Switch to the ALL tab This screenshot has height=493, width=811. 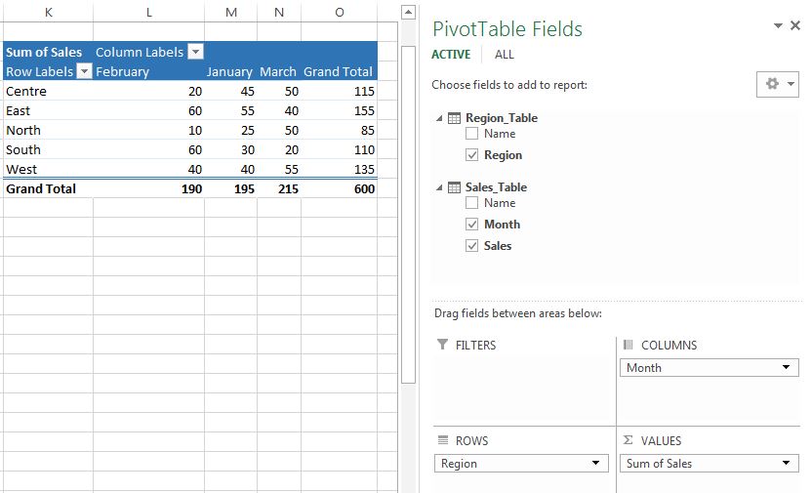pos(505,55)
